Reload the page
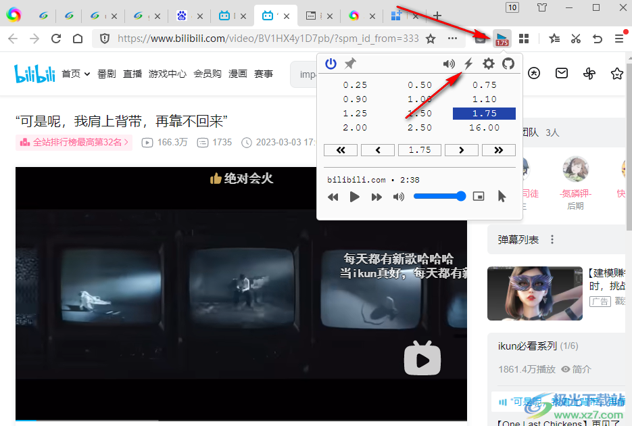Viewport: 632px width, 426px height. [56, 39]
